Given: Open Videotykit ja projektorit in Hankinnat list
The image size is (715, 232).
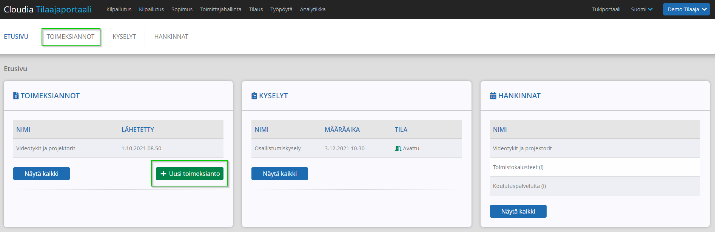Looking at the screenshot, I should click(522, 148).
